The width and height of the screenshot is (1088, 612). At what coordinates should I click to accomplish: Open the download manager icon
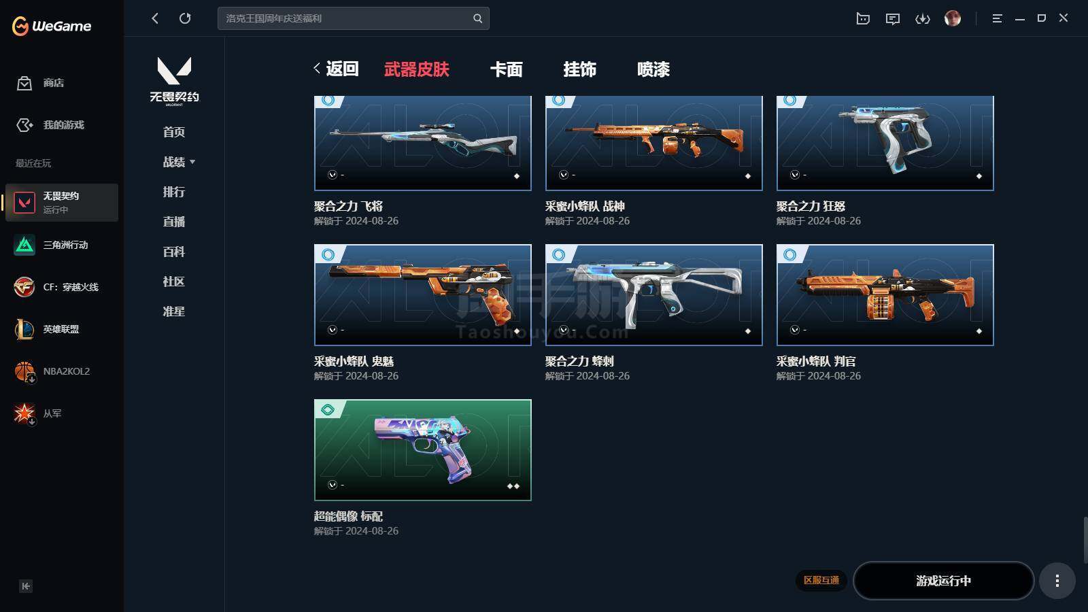point(922,18)
